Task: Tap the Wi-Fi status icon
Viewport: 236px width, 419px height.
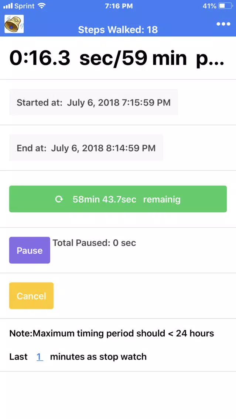Action: coord(41,6)
